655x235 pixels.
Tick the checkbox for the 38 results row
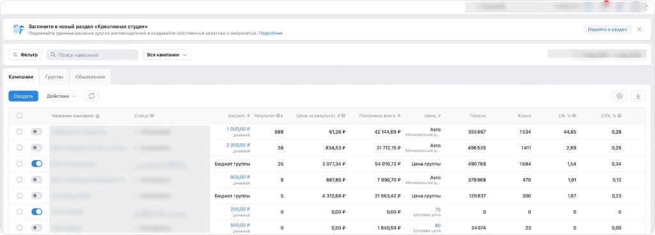pyautogui.click(x=20, y=148)
